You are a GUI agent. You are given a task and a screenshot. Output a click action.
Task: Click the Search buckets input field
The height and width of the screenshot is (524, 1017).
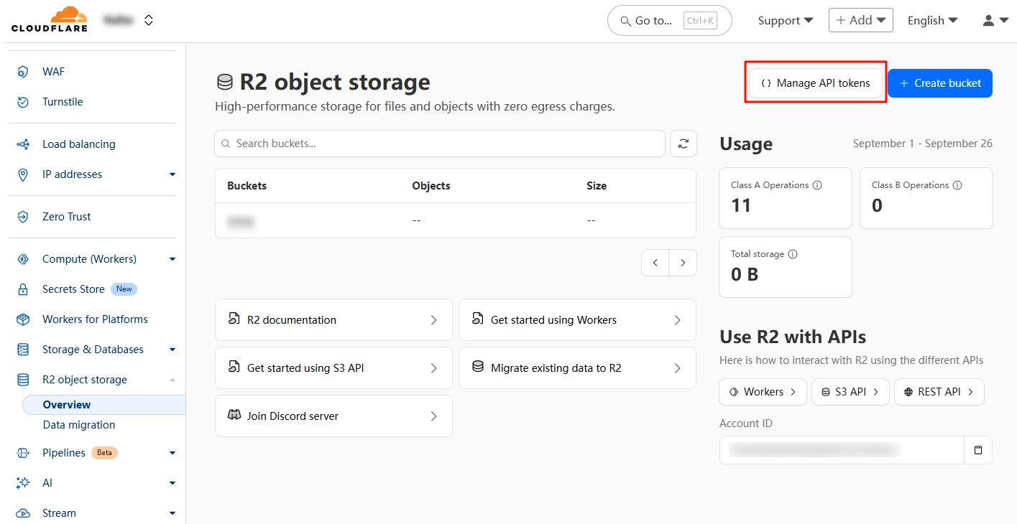point(438,144)
